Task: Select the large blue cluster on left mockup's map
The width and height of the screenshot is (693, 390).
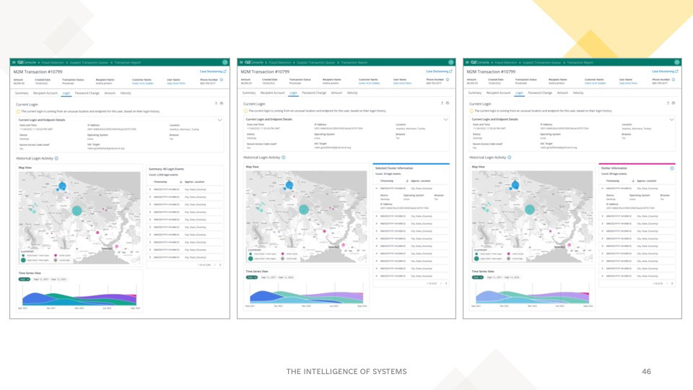Action: click(62, 186)
